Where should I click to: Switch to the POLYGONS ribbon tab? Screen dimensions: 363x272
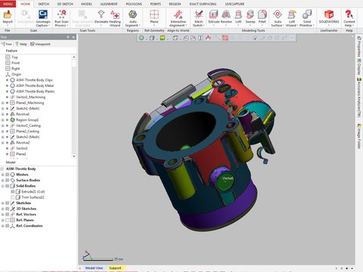pyautogui.click(x=134, y=4)
